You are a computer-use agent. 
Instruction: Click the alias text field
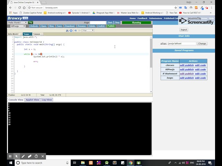182,44
